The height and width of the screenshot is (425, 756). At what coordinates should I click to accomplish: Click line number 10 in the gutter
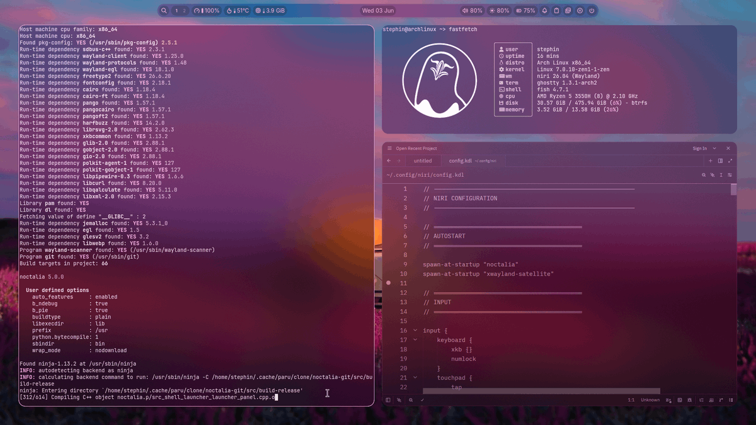coord(403,274)
